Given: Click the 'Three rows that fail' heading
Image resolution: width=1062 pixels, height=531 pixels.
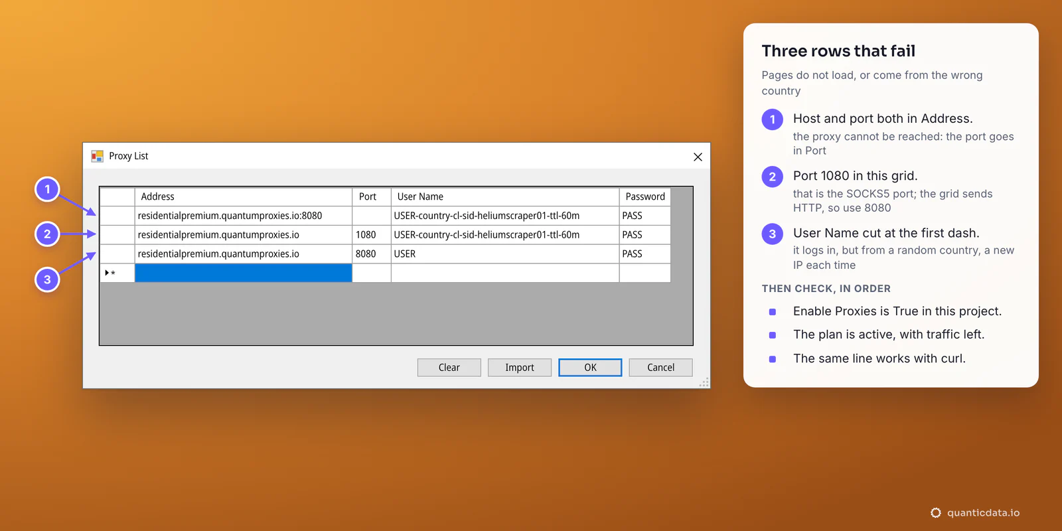Looking at the screenshot, I should [838, 51].
